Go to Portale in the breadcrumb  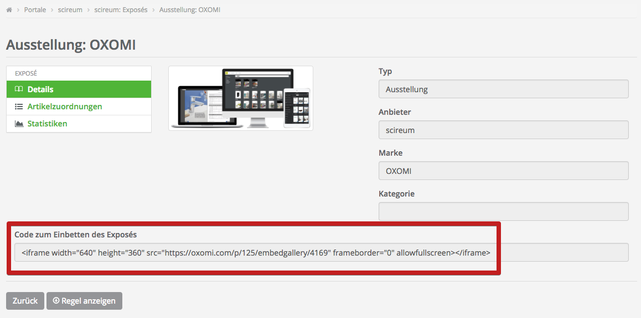35,10
